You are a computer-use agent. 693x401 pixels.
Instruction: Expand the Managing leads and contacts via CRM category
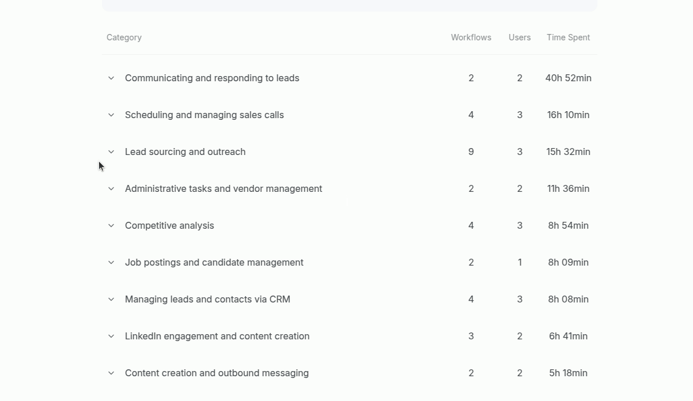111,299
